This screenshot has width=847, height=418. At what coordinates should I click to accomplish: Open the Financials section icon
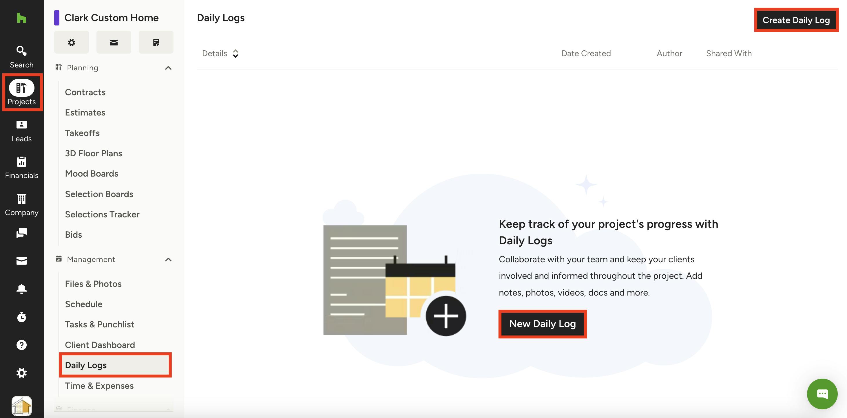21,168
